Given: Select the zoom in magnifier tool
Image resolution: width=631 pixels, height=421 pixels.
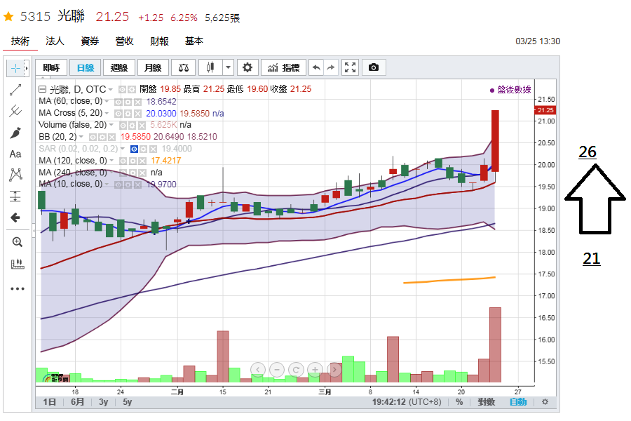Looking at the screenshot, I should [x=17, y=241].
